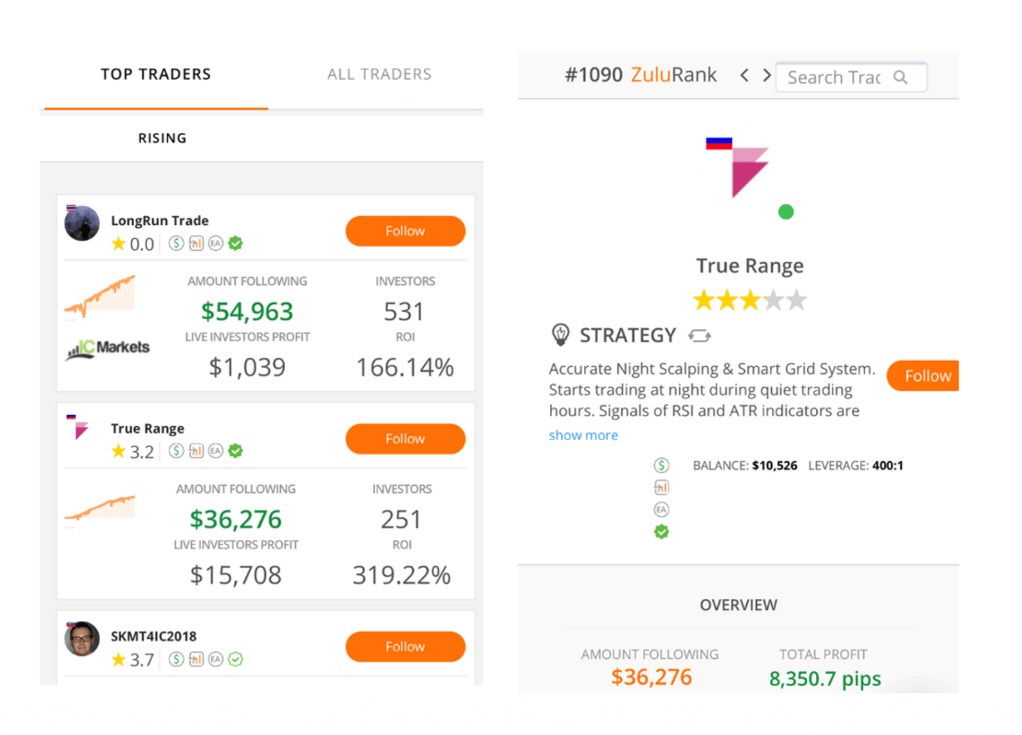This screenshot has width=1022, height=735.
Task: Expand the strategy description with show more
Action: pos(583,435)
